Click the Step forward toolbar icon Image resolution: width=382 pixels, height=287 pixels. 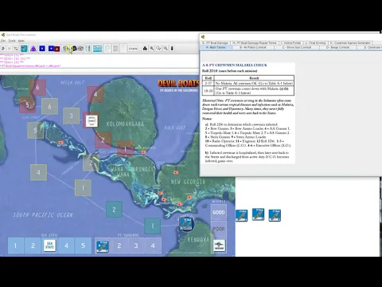10,49
